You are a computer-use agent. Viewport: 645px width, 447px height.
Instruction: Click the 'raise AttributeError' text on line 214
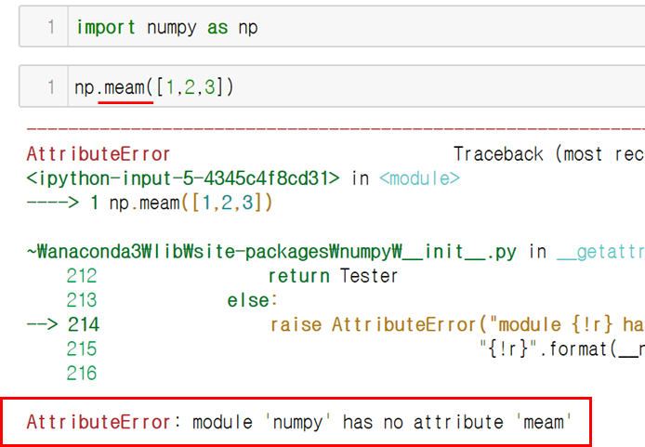click(373, 324)
